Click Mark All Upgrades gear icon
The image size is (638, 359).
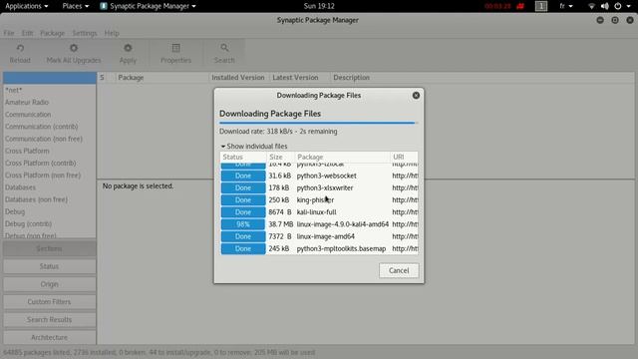pyautogui.click(x=74, y=48)
